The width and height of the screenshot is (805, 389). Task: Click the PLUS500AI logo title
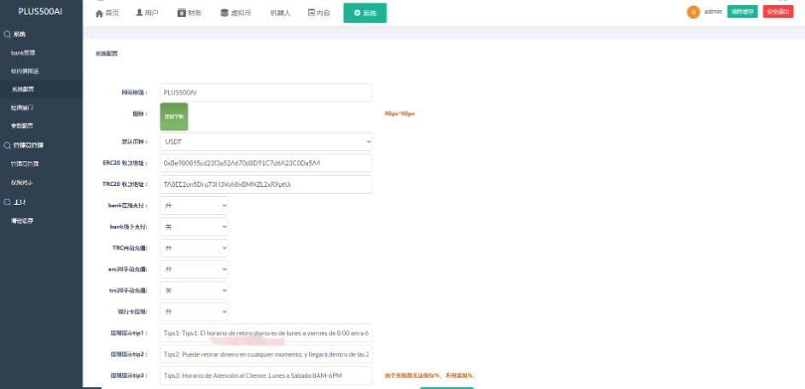(41, 11)
